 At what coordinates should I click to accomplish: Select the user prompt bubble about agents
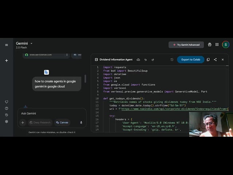click(x=57, y=84)
